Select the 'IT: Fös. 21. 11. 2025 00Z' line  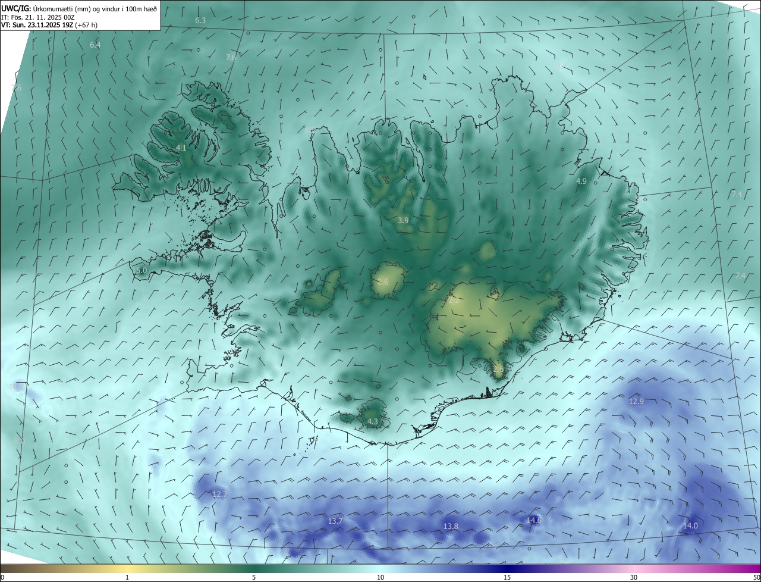(x=37, y=17)
